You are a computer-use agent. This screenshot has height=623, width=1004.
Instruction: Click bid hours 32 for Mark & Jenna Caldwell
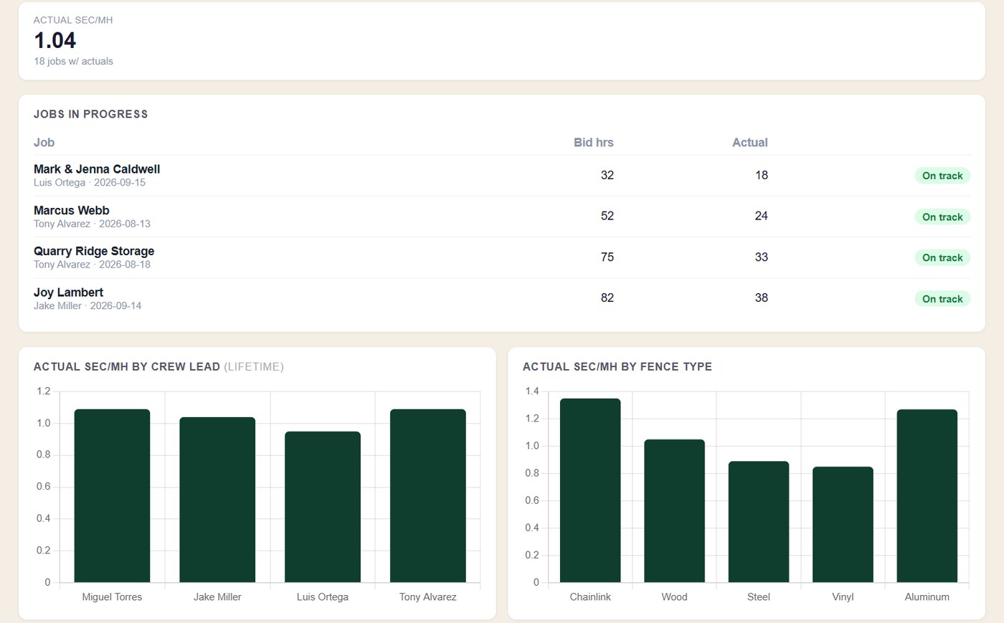(607, 175)
